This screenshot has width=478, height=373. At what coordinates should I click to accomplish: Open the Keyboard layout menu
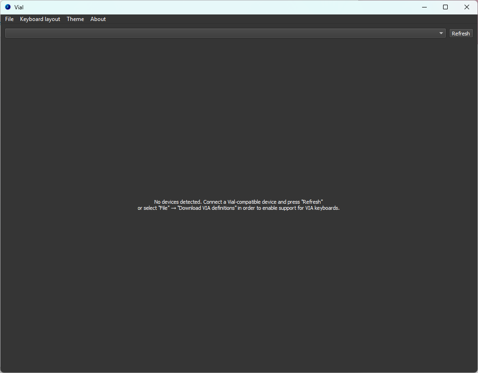coord(40,19)
